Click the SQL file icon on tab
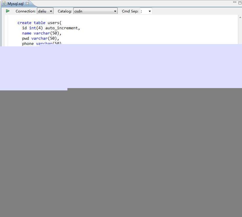 coord(4,3)
